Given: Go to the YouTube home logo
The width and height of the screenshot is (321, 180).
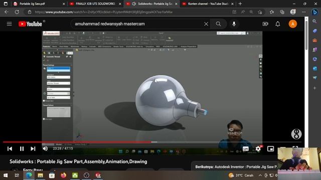Looking at the screenshot, I should [x=30, y=24].
